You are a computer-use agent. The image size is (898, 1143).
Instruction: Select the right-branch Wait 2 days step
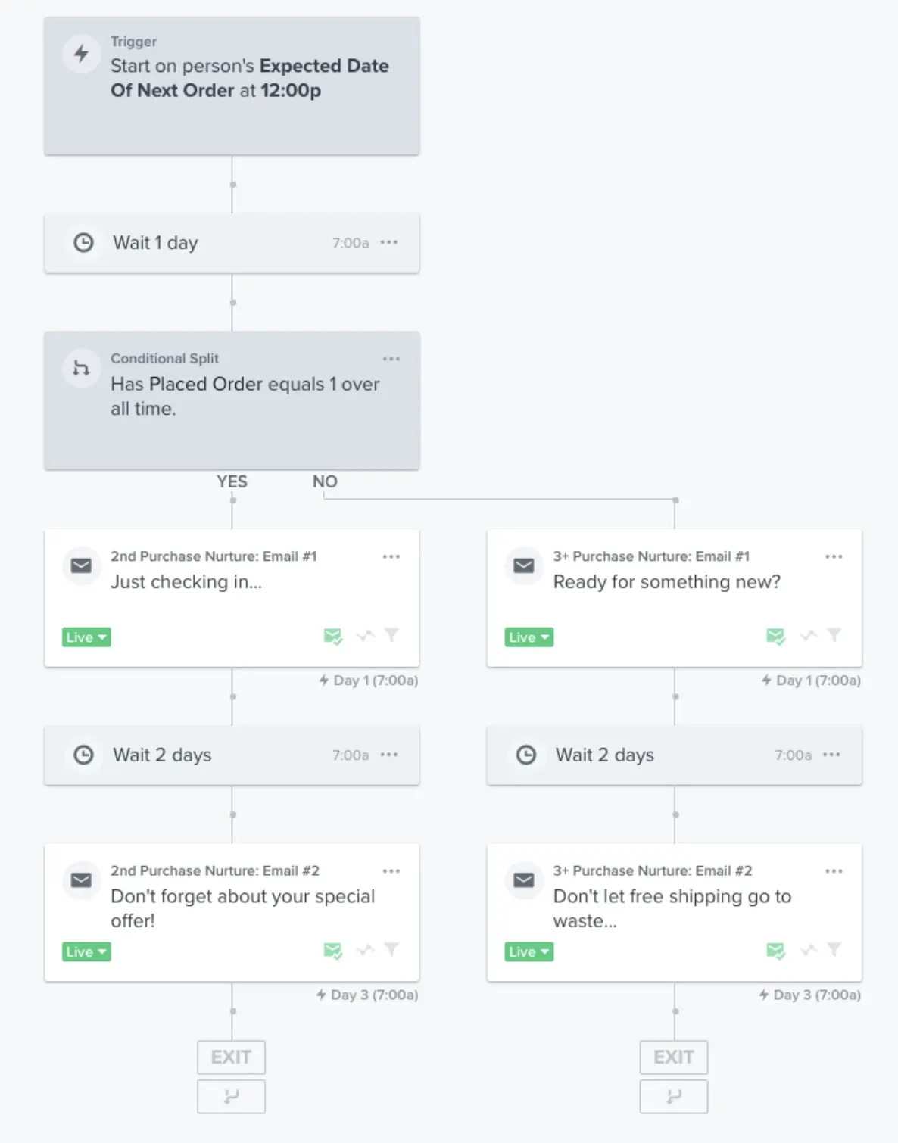click(x=674, y=755)
